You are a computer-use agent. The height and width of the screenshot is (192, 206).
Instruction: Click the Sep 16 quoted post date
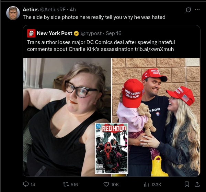(114, 33)
